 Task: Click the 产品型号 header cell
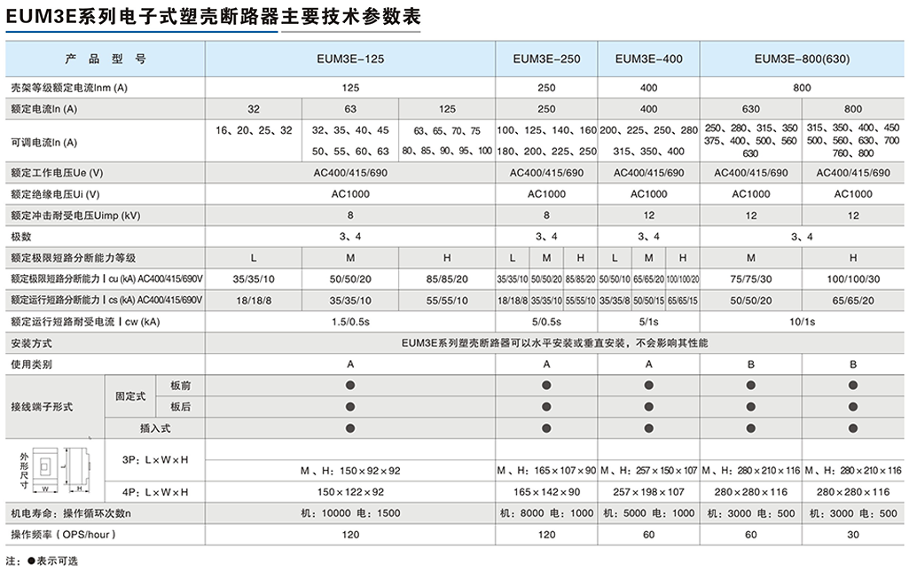106,59
